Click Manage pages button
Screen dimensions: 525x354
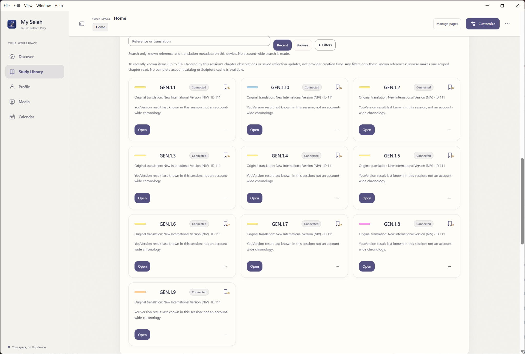(x=447, y=24)
